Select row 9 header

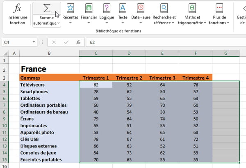pos(4,119)
